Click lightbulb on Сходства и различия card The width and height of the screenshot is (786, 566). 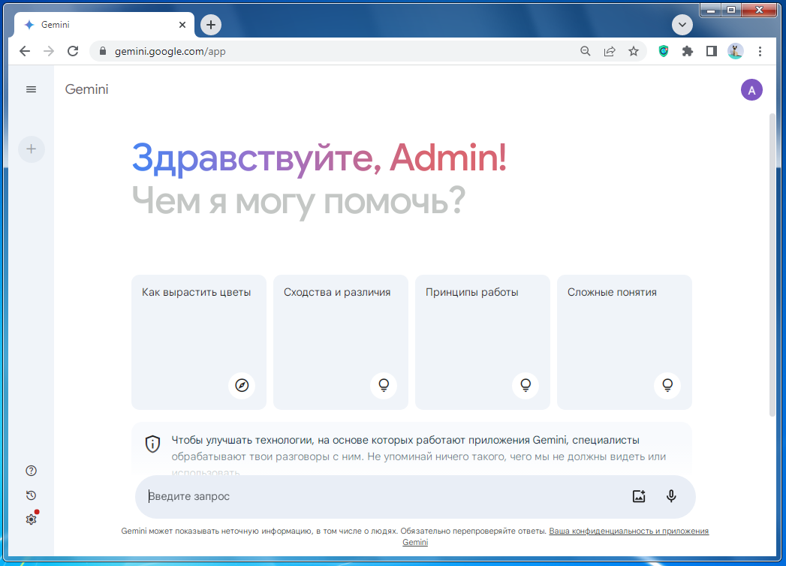coord(384,385)
